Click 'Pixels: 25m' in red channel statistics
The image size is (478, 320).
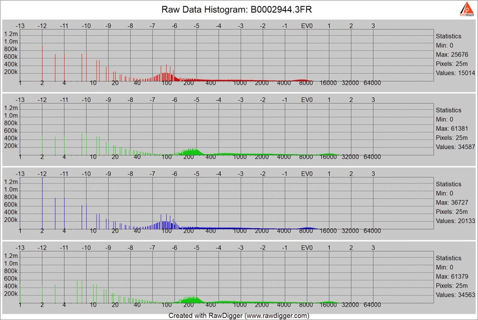pyautogui.click(x=452, y=64)
